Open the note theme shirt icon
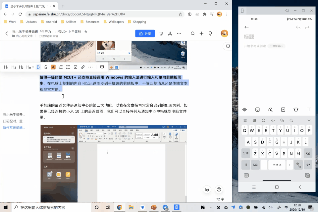 pyautogui.click(x=296, y=110)
